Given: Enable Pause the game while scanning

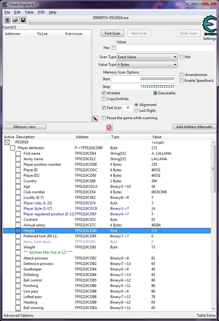Looking at the screenshot, I should tap(104, 118).
